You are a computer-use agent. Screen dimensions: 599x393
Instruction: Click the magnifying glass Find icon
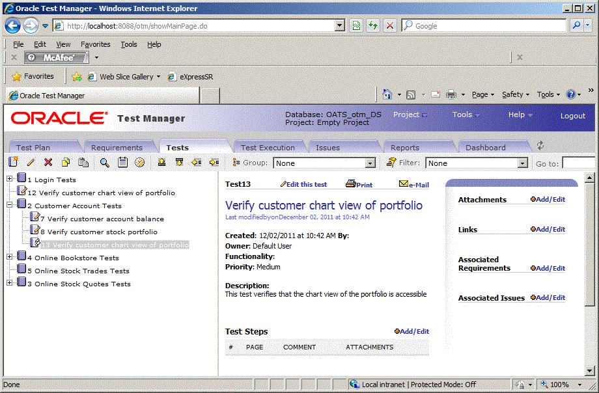point(104,163)
